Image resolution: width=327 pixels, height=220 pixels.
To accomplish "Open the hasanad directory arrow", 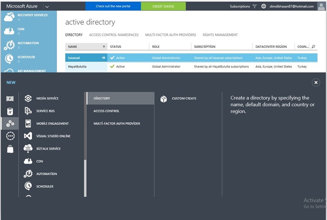I will coord(103,58).
